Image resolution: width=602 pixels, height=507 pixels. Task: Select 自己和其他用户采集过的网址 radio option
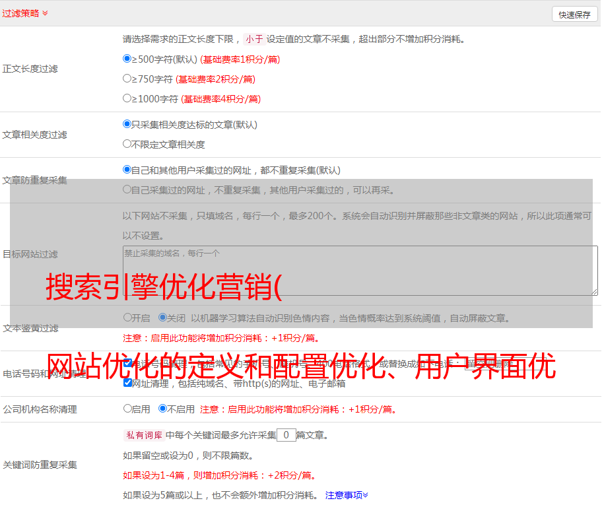pos(127,170)
